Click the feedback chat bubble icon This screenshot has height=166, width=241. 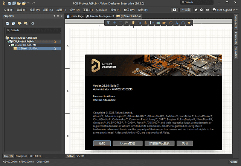[174, 10]
